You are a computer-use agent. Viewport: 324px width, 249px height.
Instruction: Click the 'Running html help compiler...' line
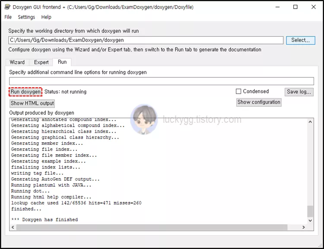[51, 197]
